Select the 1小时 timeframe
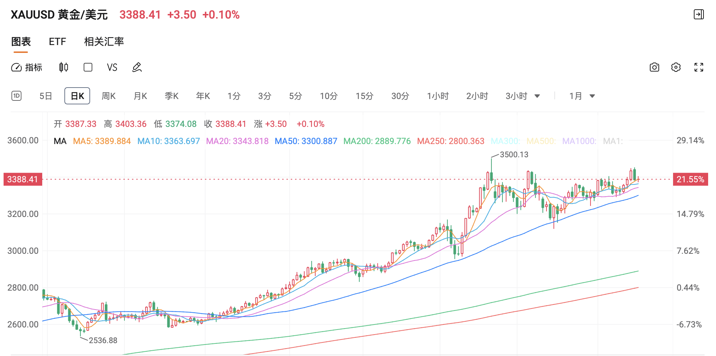The width and height of the screenshot is (716, 356). pos(438,96)
